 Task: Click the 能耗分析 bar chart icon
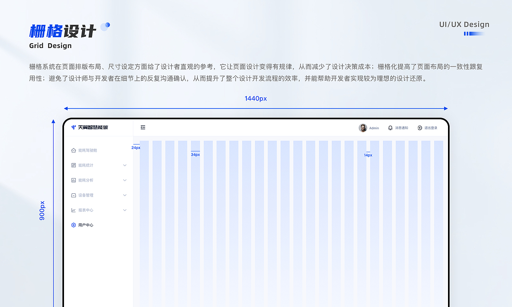[x=74, y=180]
